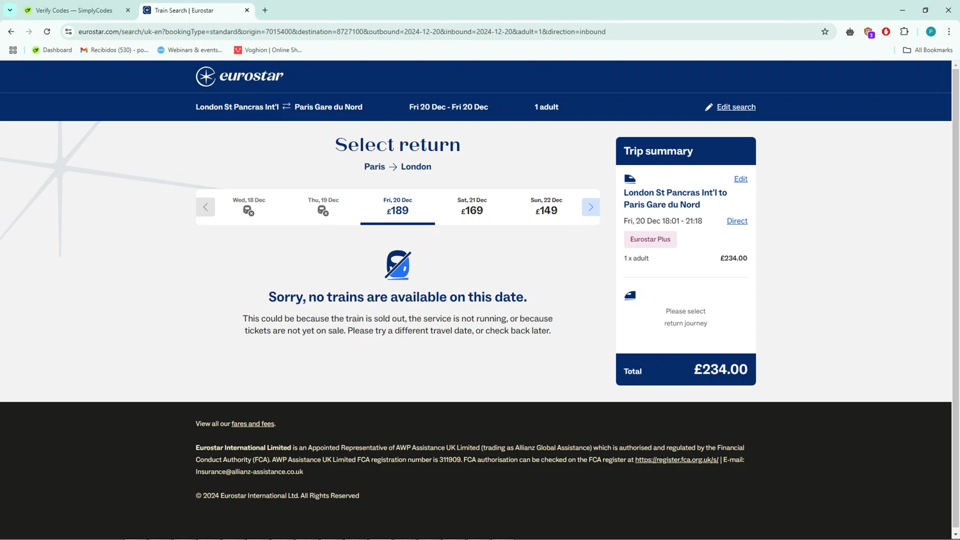Click the Eurostar logo
The width and height of the screenshot is (960, 540).
(239, 76)
